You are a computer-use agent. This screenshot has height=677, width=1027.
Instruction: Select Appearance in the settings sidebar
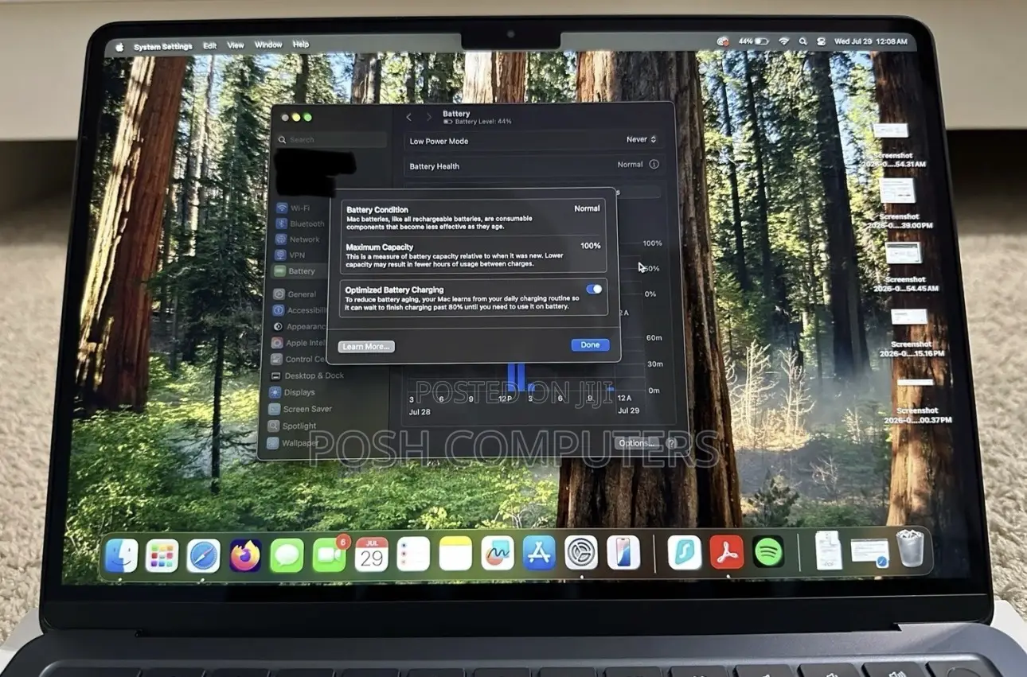point(299,326)
